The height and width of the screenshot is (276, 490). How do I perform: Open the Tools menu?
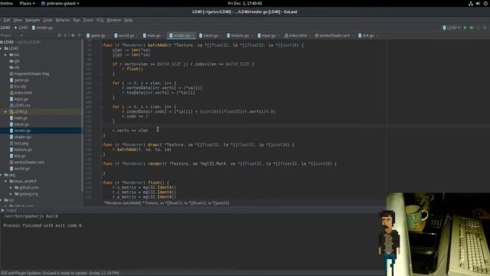[88, 20]
